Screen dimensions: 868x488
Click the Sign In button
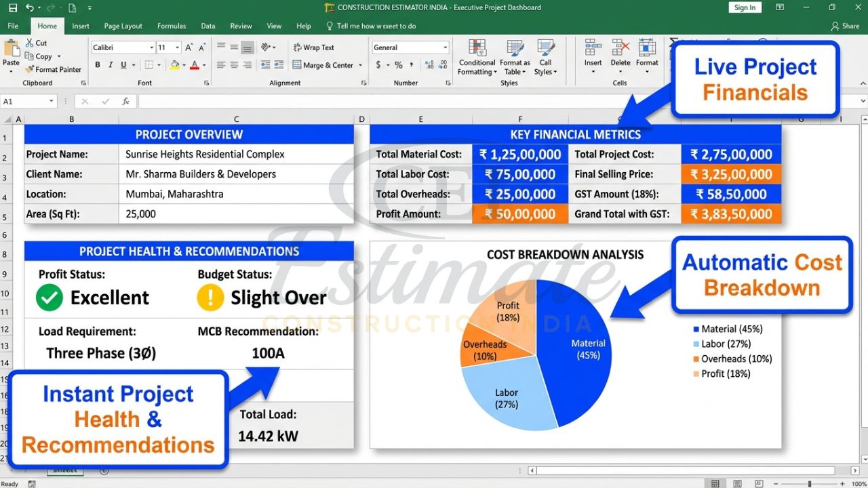[x=745, y=7]
